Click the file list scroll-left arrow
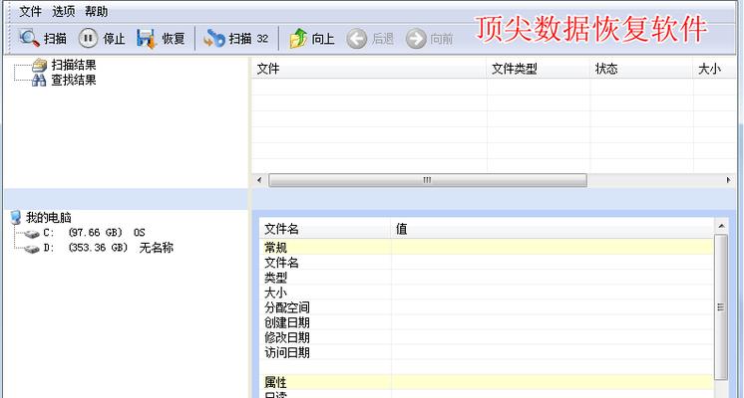Screen dimensions: 744x398 259,180
